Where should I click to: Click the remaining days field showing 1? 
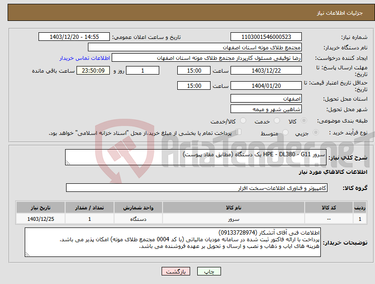click(x=143, y=70)
